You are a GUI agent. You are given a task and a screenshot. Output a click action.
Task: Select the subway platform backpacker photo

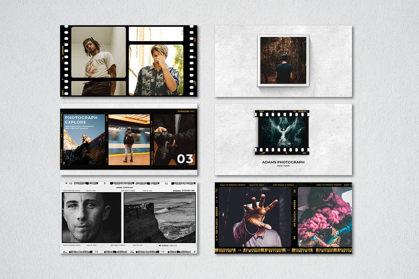[x=129, y=139]
